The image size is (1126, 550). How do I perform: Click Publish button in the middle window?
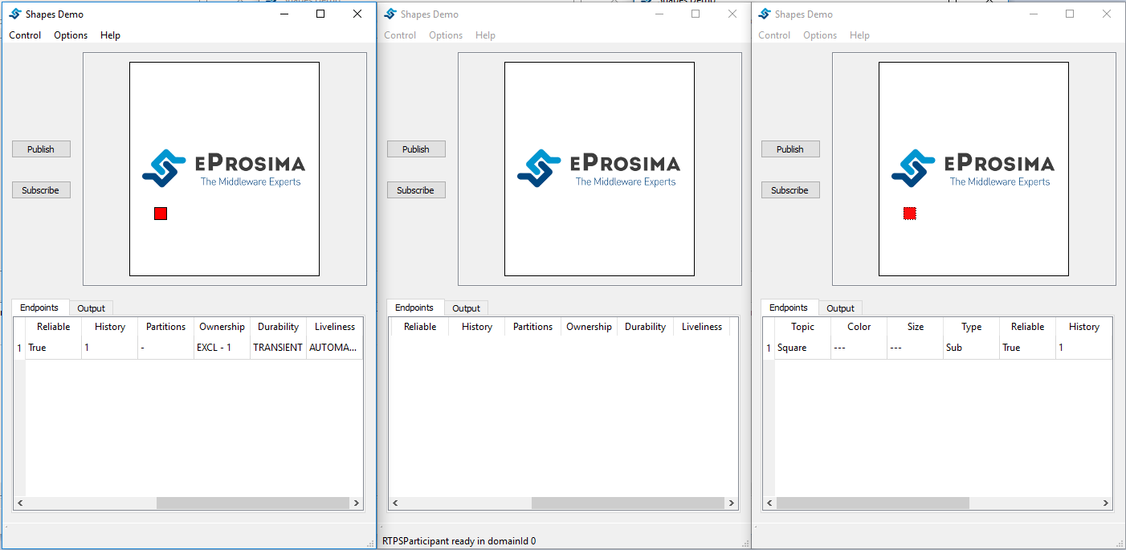click(416, 149)
